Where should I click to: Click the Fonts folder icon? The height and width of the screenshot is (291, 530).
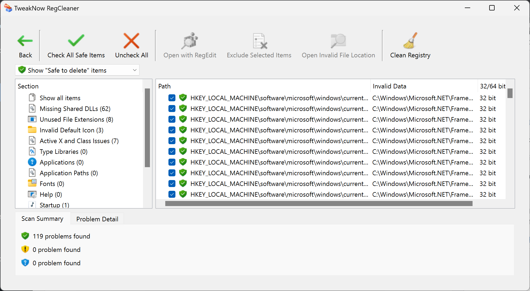(x=32, y=183)
